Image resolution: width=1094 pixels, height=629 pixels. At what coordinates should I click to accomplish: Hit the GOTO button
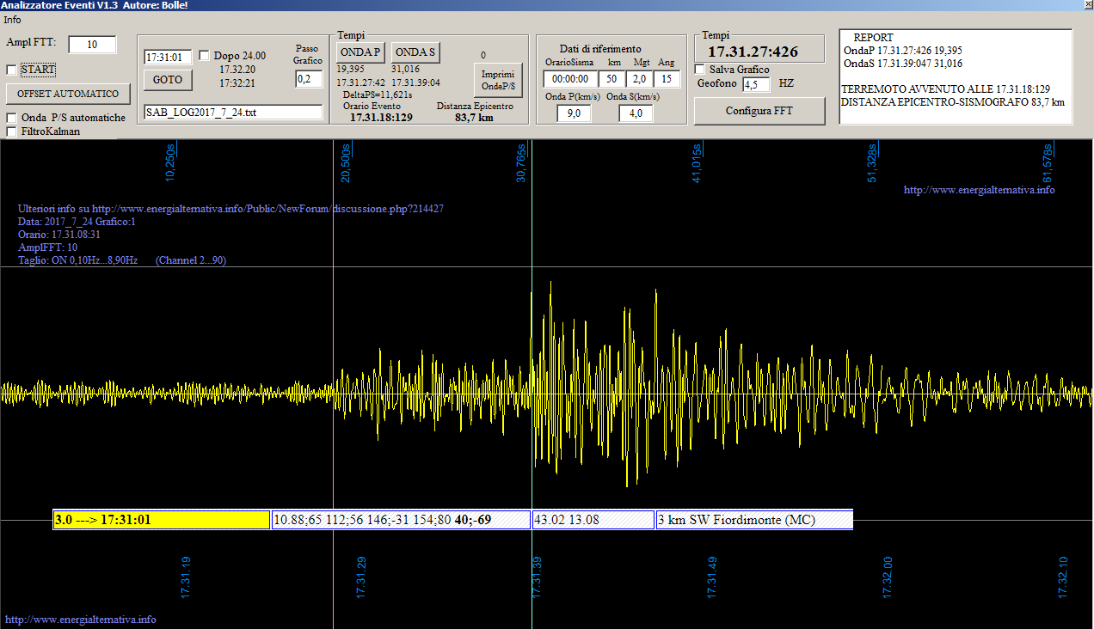(168, 79)
